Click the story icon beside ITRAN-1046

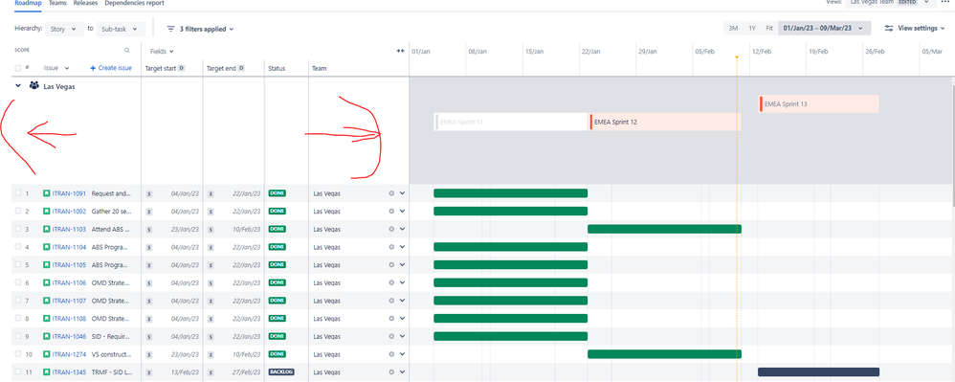click(x=46, y=336)
